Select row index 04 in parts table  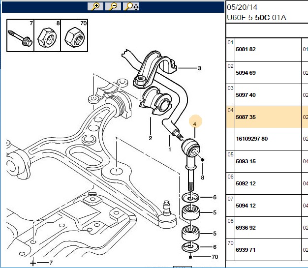(x=230, y=110)
